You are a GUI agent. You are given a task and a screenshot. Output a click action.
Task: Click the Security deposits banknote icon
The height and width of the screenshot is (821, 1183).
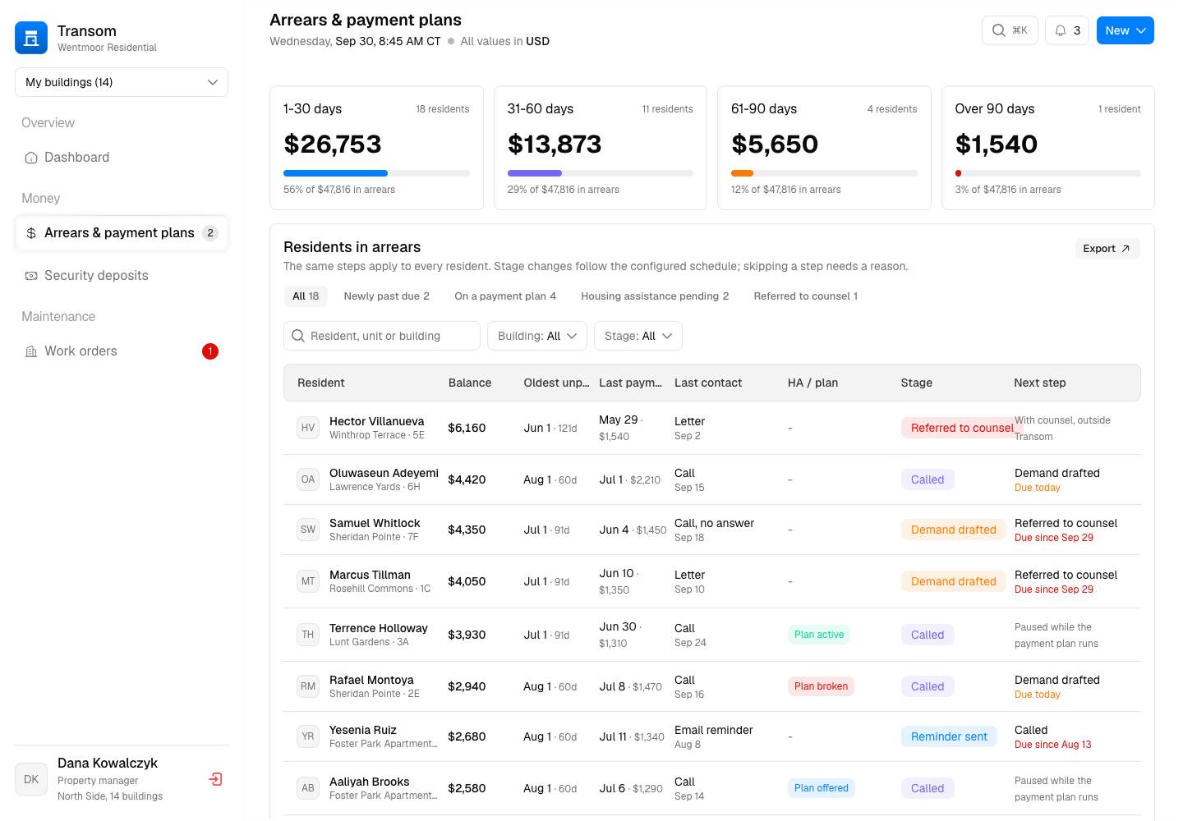pyautogui.click(x=31, y=276)
